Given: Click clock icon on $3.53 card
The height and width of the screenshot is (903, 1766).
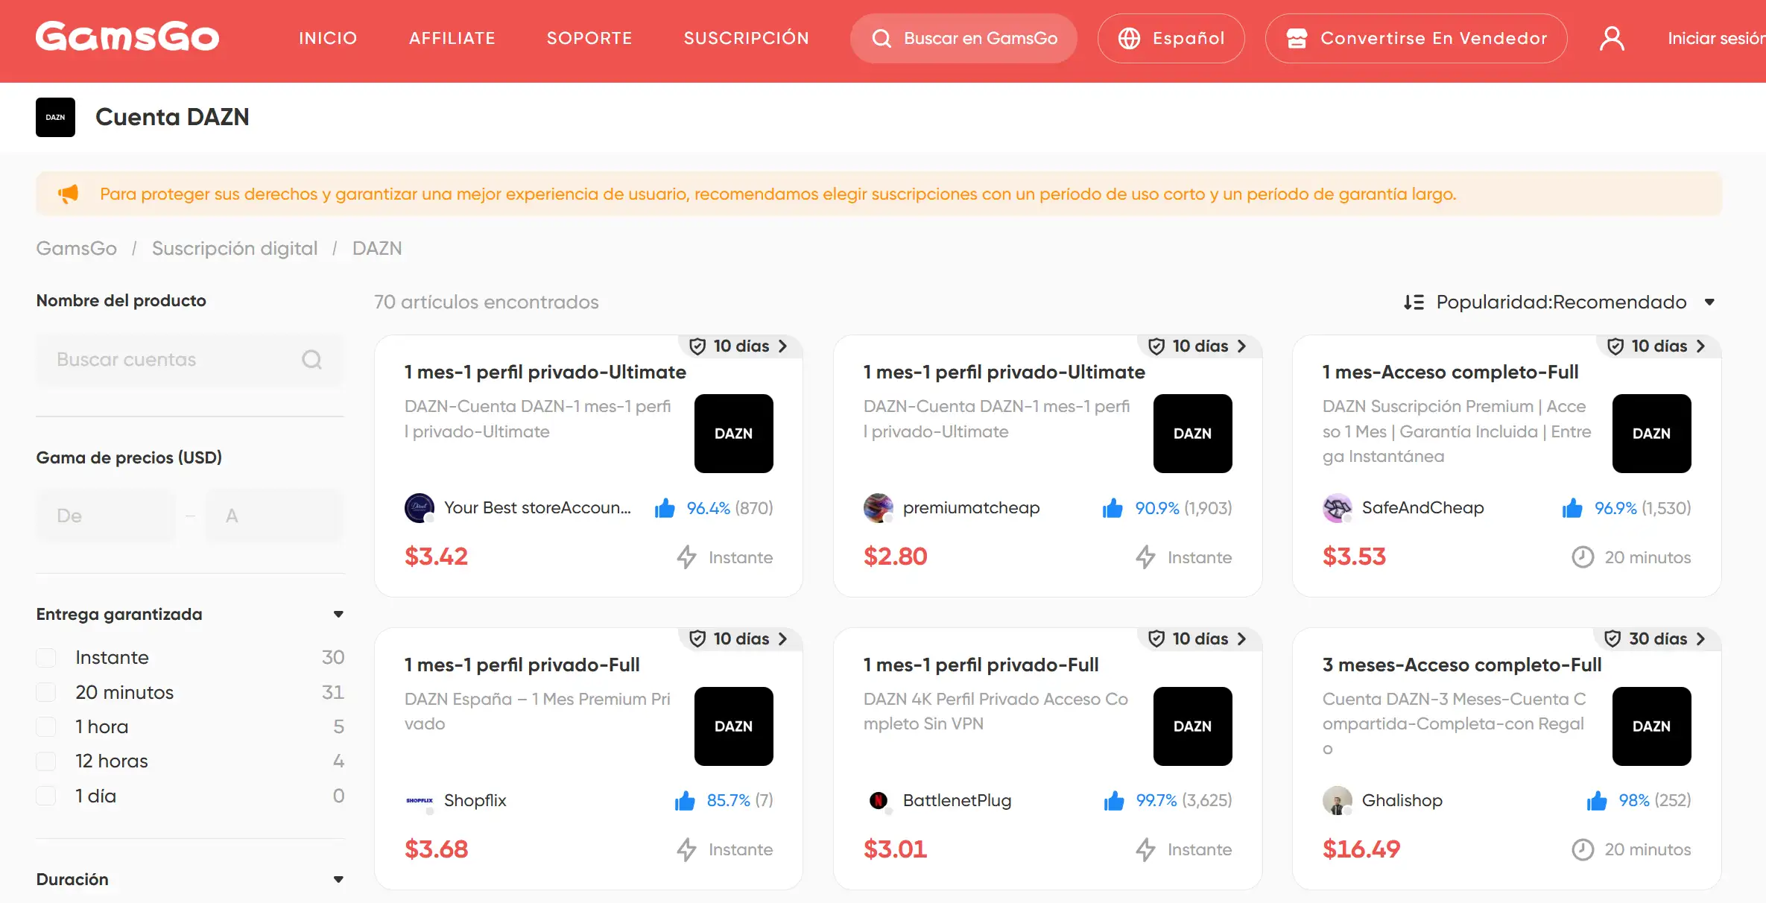Looking at the screenshot, I should click(1583, 557).
